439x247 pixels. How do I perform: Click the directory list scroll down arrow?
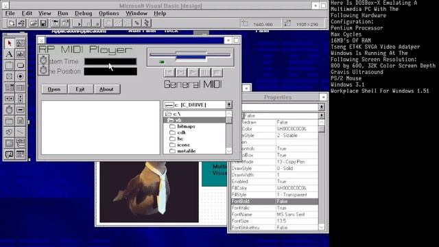(228, 151)
